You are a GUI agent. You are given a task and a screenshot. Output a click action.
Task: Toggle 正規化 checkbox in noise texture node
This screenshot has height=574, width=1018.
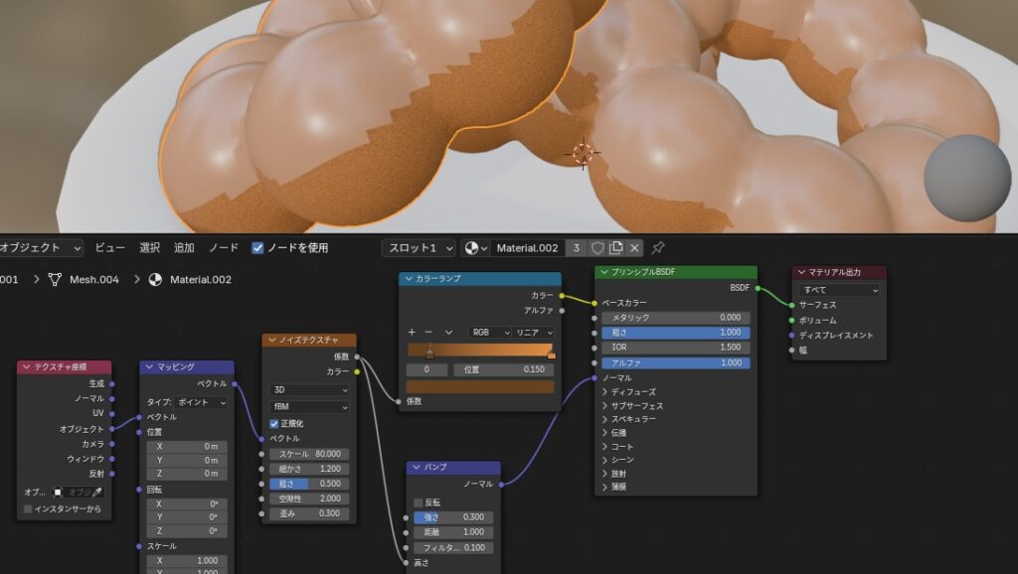[274, 423]
